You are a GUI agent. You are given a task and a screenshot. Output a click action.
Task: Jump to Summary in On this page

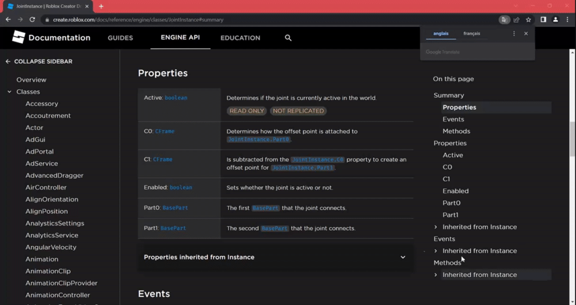click(449, 96)
